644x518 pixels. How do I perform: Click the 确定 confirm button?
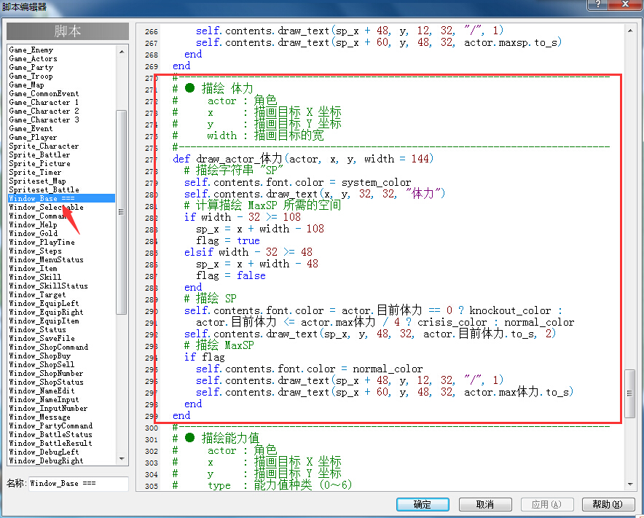[x=423, y=504]
